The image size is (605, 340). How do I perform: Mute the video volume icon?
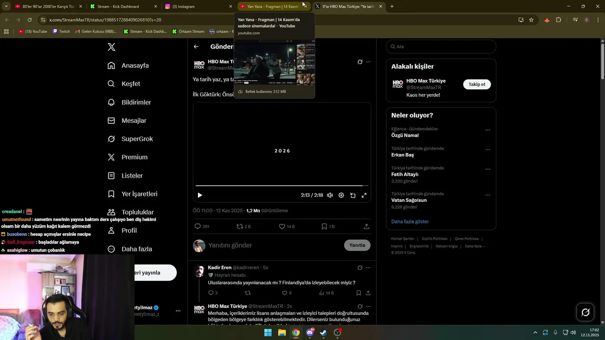point(330,195)
